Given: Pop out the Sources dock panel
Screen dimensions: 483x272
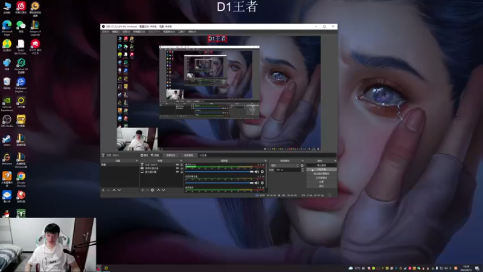Looking at the screenshot, I should [181, 161].
